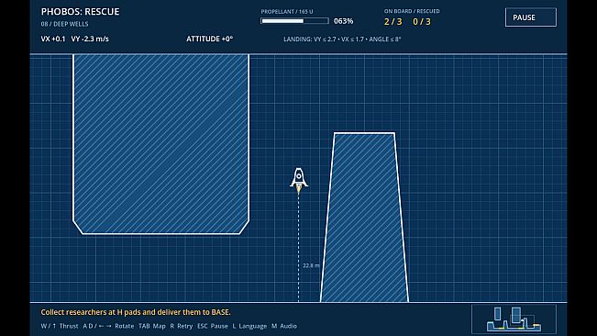
Task: Click the 'ON BOARD / RESCUED' label
Action: pos(412,11)
